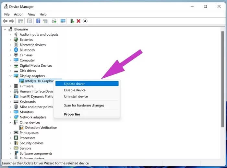This screenshot has width=227, height=168.
Task: Click the Audio inputs and outputs speaker icon
Action: (16, 34)
